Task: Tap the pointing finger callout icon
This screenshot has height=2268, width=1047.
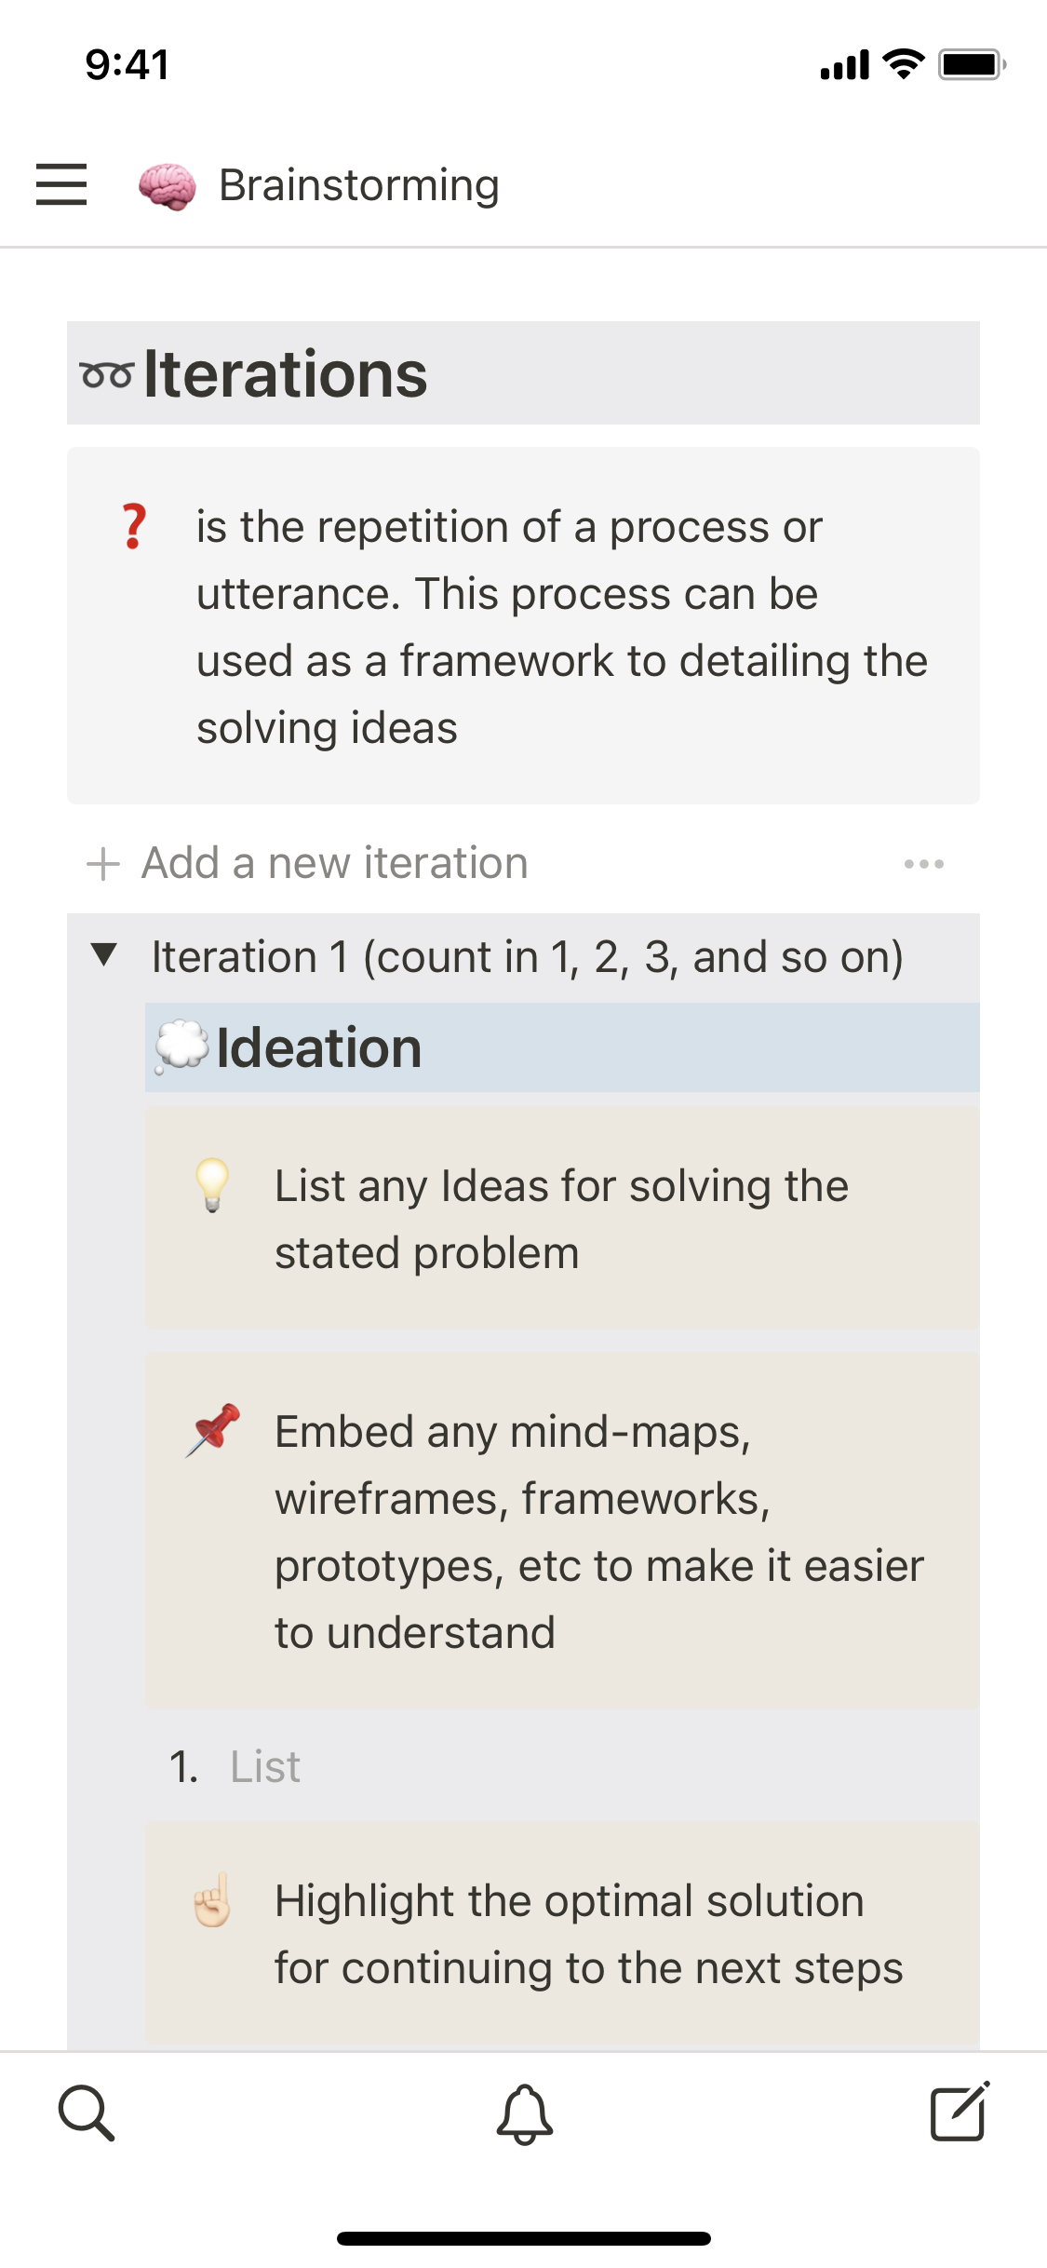Action: [212, 1899]
